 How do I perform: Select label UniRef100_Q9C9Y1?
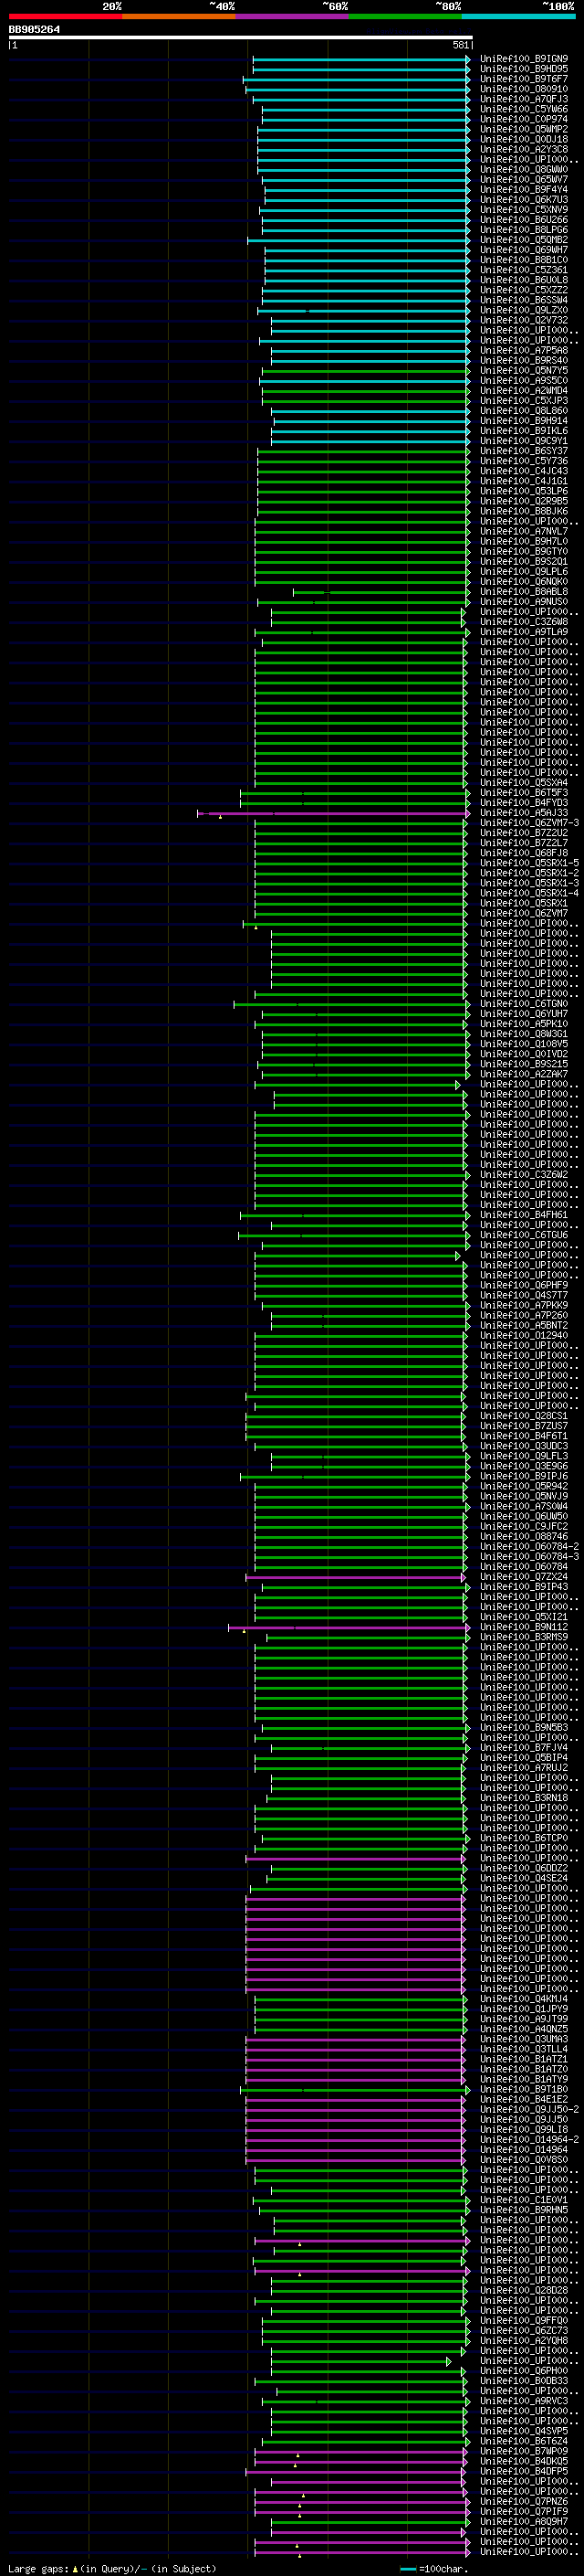point(523,441)
